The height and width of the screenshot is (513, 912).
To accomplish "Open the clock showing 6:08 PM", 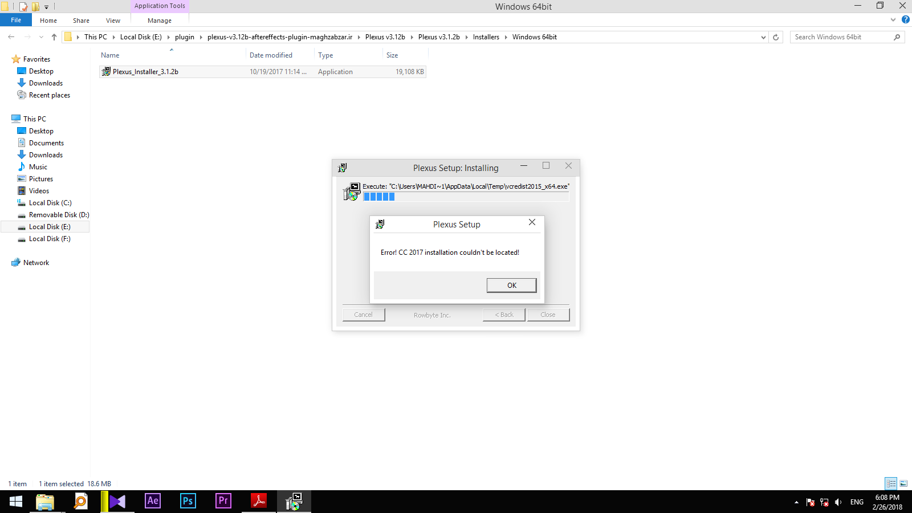I will tap(887, 502).
